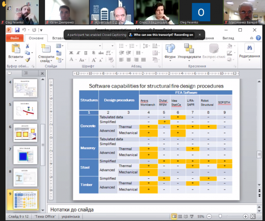Click the Створити слайд new slide icon
This screenshot has height=221, width=265.
point(46,48)
